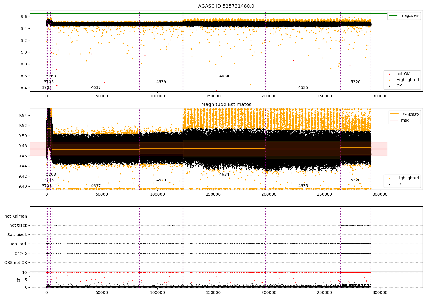Select the orange mag OBSID legend entry
This screenshot has width=427, height=299.
click(x=405, y=114)
